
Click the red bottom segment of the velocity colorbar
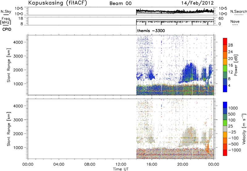tap(225, 153)
